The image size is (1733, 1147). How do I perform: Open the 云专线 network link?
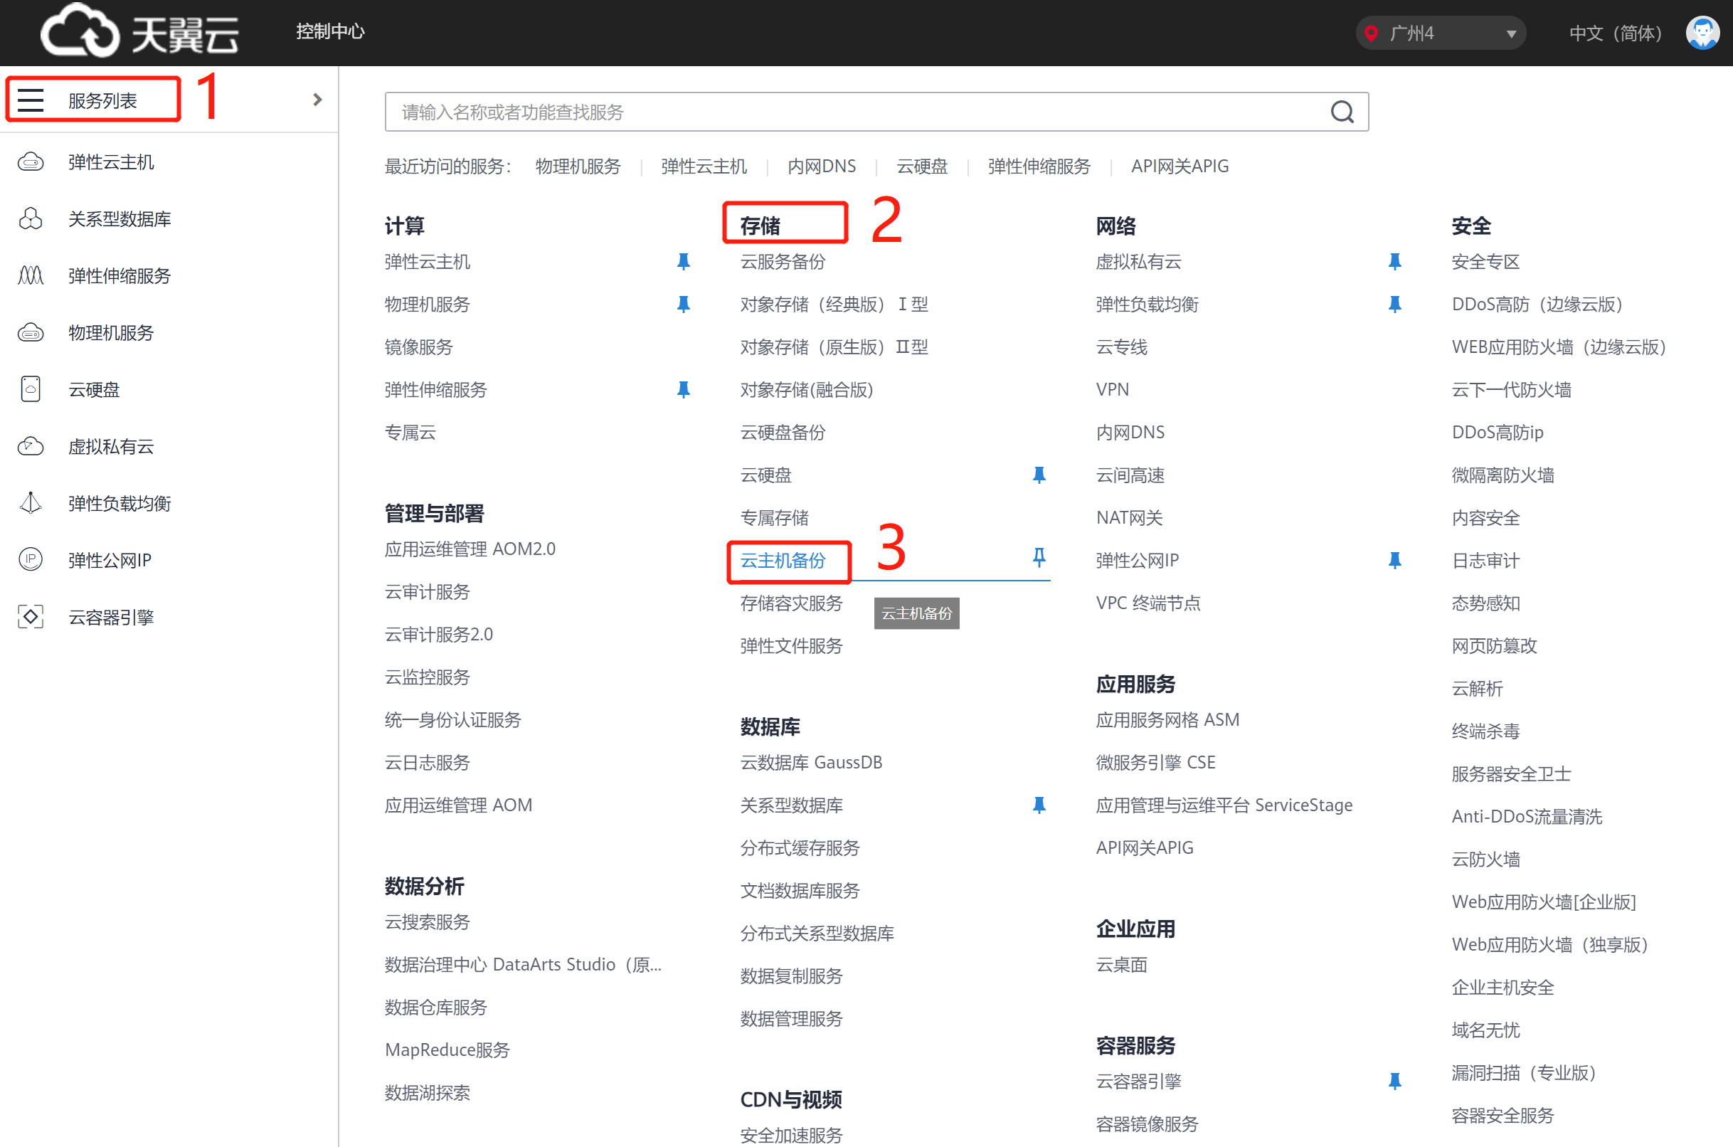(1122, 347)
